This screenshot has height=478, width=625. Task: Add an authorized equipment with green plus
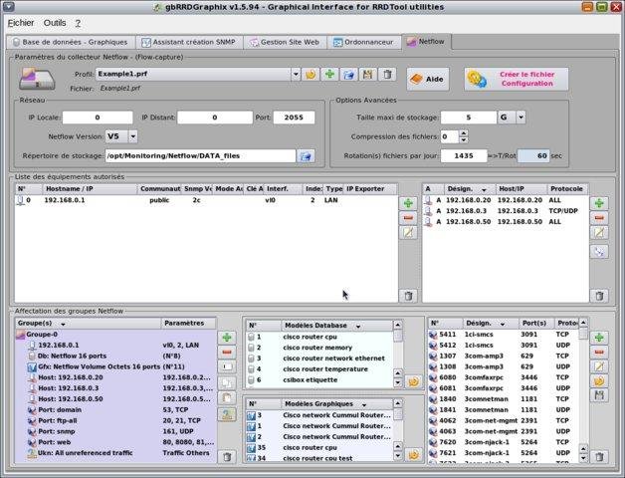click(408, 203)
